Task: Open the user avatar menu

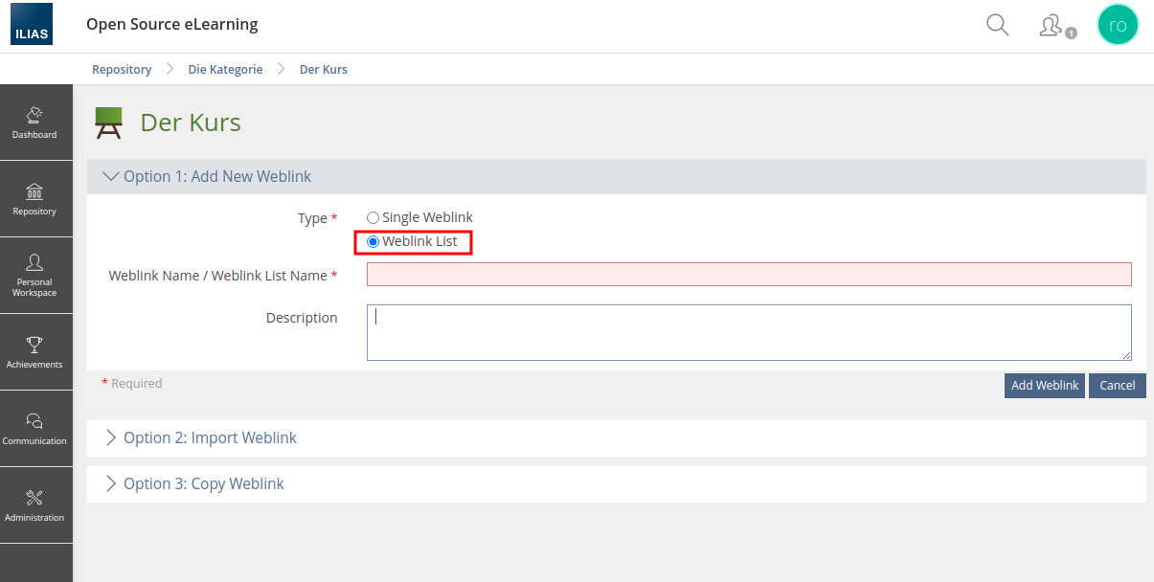Action: tap(1117, 25)
